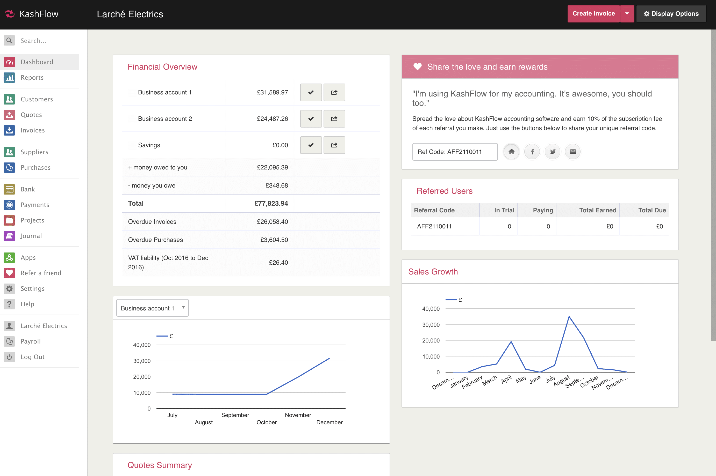716x476 pixels.
Task: Click the email share envelope icon
Action: coord(572,152)
